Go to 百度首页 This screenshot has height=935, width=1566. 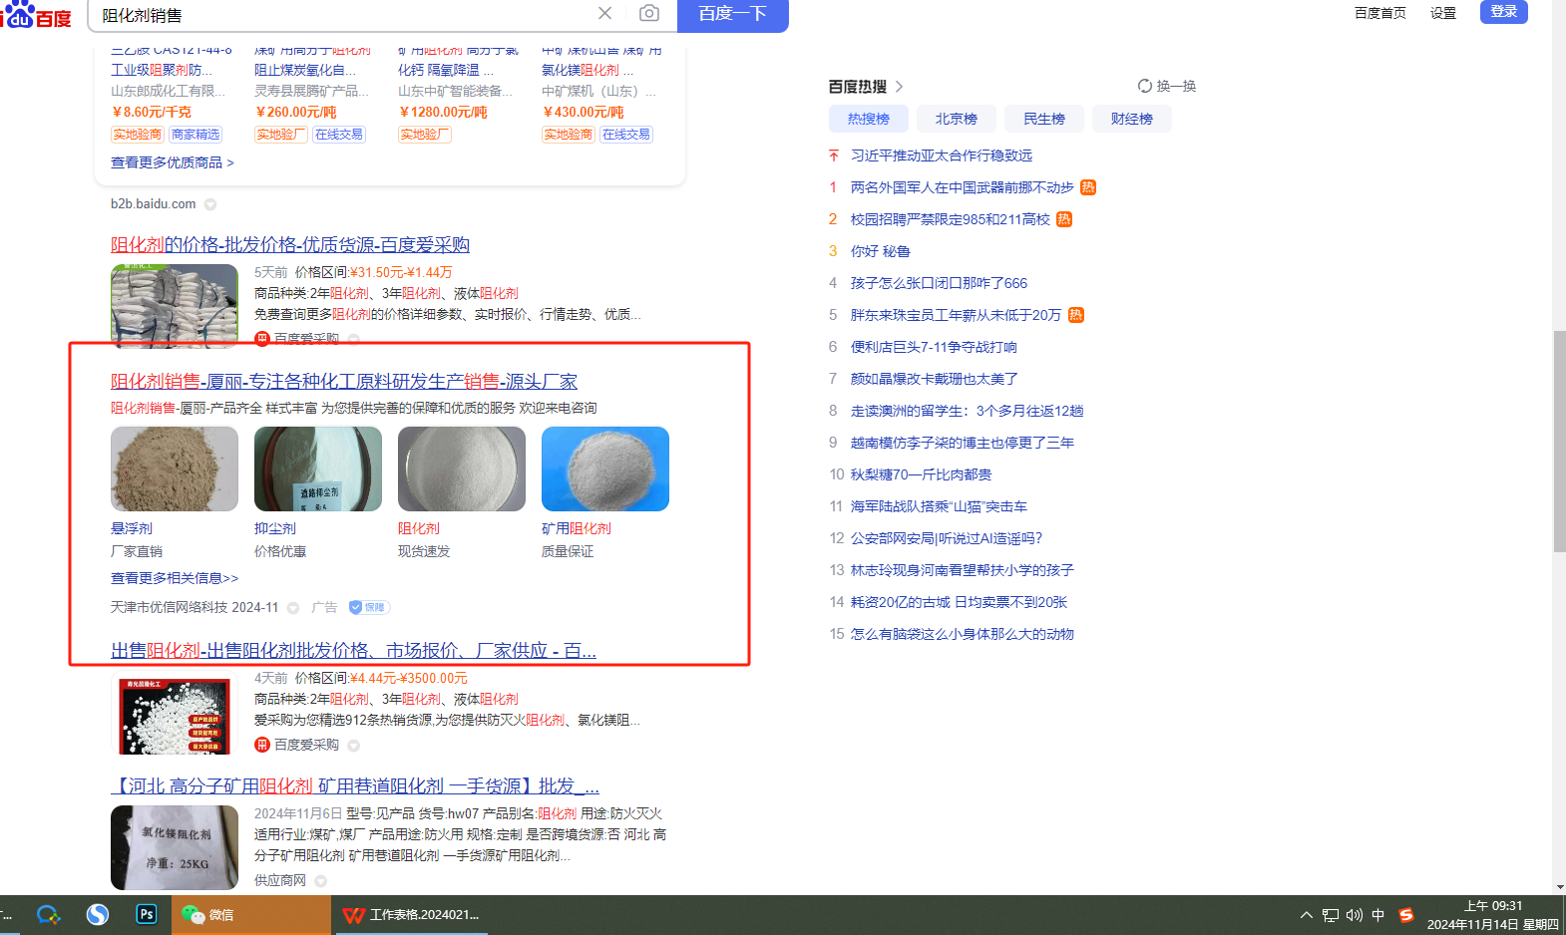coord(1380,13)
